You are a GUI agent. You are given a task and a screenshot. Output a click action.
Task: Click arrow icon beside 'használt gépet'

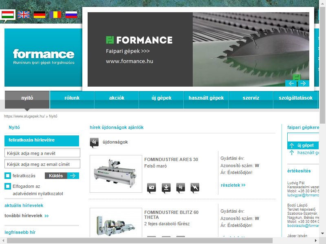click(292, 153)
